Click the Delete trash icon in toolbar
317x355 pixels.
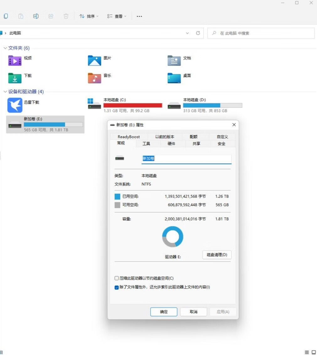[66, 16]
